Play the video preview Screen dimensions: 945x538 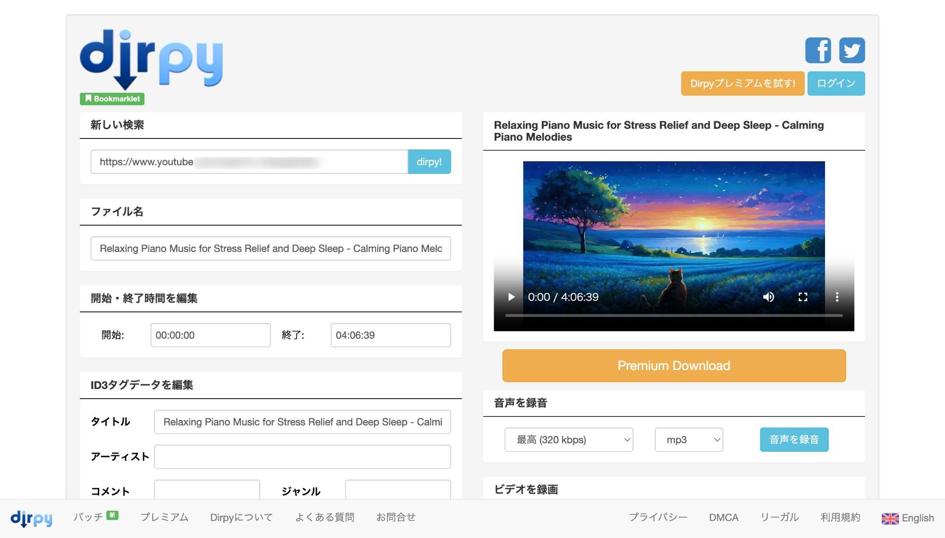point(511,297)
